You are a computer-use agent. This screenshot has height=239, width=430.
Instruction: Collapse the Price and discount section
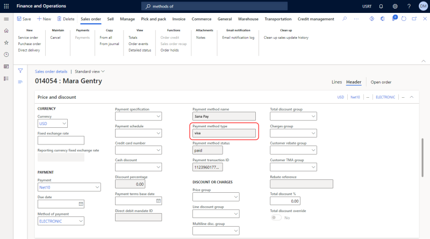411,97
